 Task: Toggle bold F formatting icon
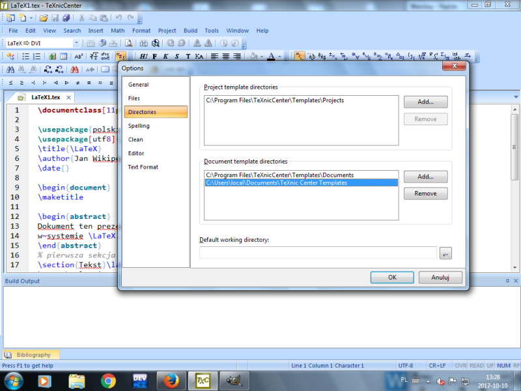pyautogui.click(x=155, y=56)
